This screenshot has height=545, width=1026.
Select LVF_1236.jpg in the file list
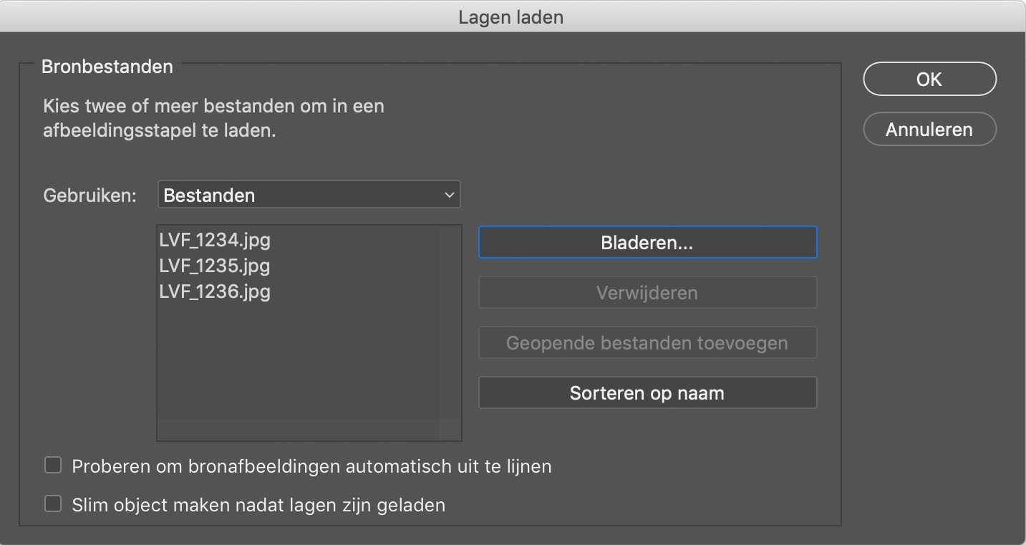[x=214, y=291]
